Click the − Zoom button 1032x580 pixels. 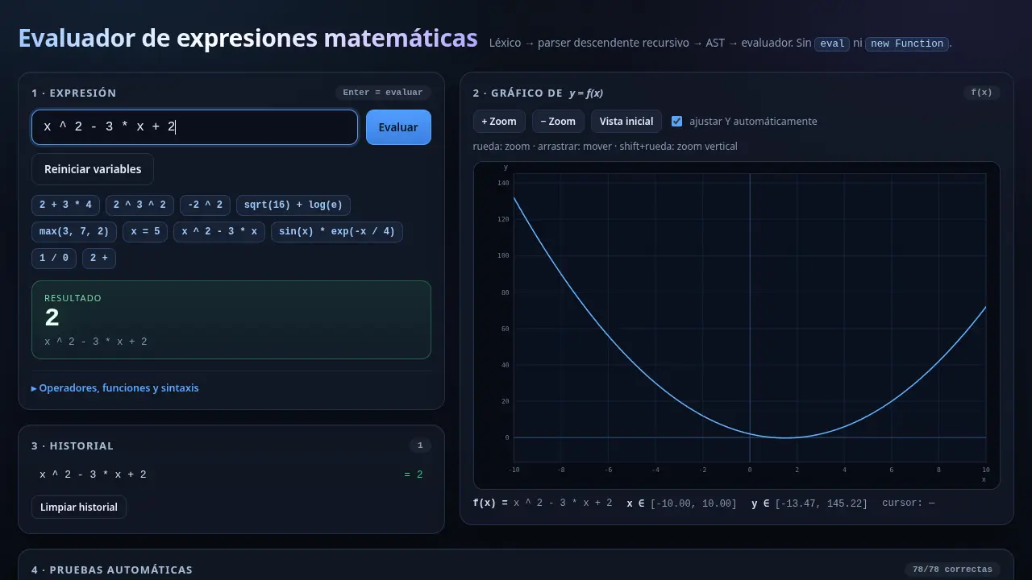point(558,122)
